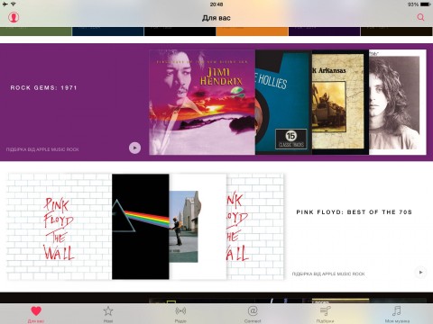Select the Black Oak Arkansas album cover

(x=340, y=102)
